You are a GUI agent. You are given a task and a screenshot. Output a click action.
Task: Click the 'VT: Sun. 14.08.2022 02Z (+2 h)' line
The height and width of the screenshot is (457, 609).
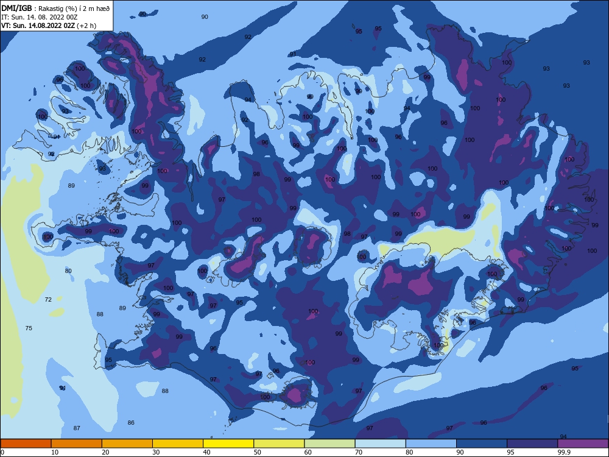click(x=49, y=26)
